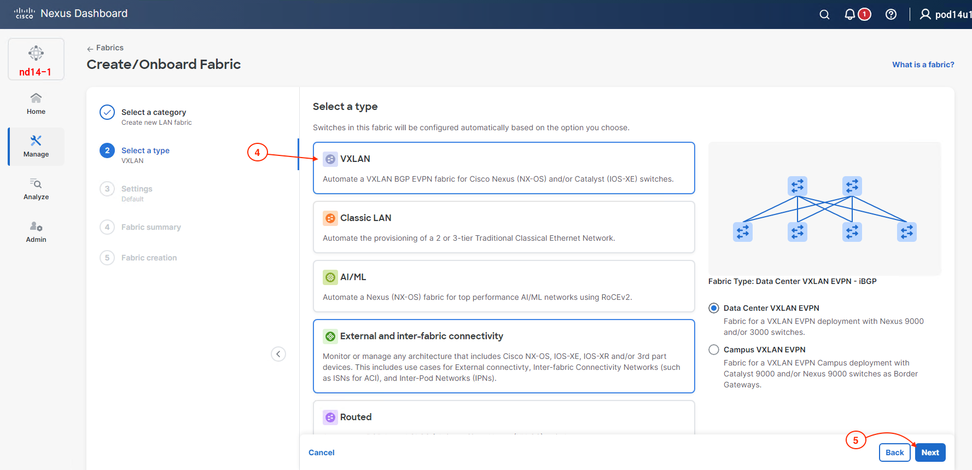Viewport: 972px width, 470px height.
Task: Open the help question mark icon
Action: 890,15
